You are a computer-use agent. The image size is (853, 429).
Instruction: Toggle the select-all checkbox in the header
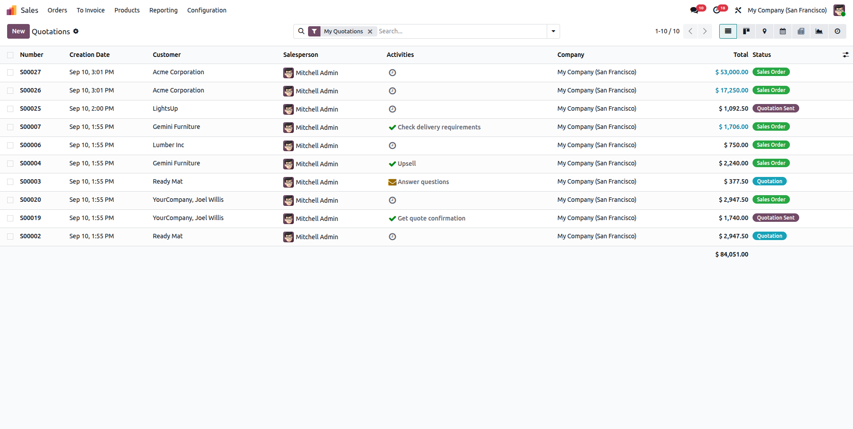point(10,55)
